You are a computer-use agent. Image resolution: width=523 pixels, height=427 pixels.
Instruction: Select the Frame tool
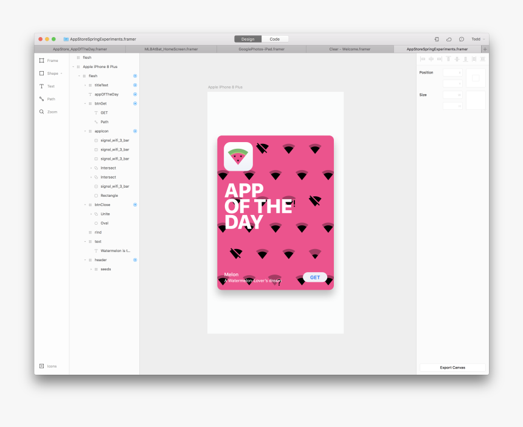(49, 61)
